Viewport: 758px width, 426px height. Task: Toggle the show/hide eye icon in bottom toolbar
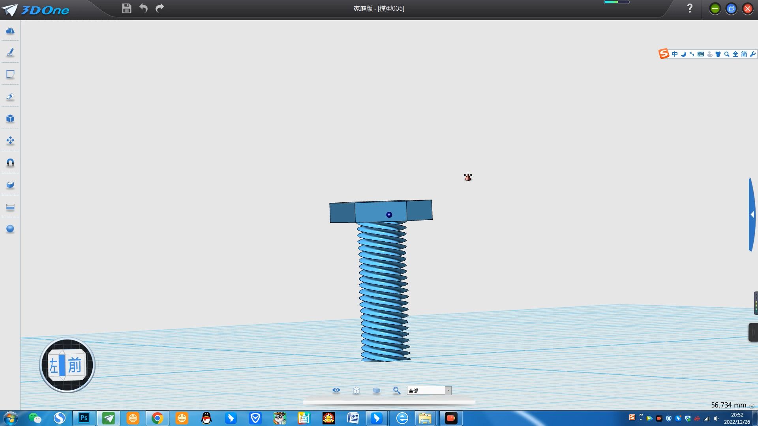[336, 390]
